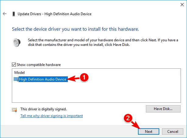Click 'This driver is digitally signed.' text
187x138 pixels.
[44, 109]
